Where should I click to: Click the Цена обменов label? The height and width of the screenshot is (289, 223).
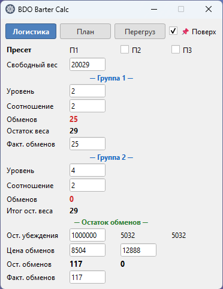tap(31, 251)
